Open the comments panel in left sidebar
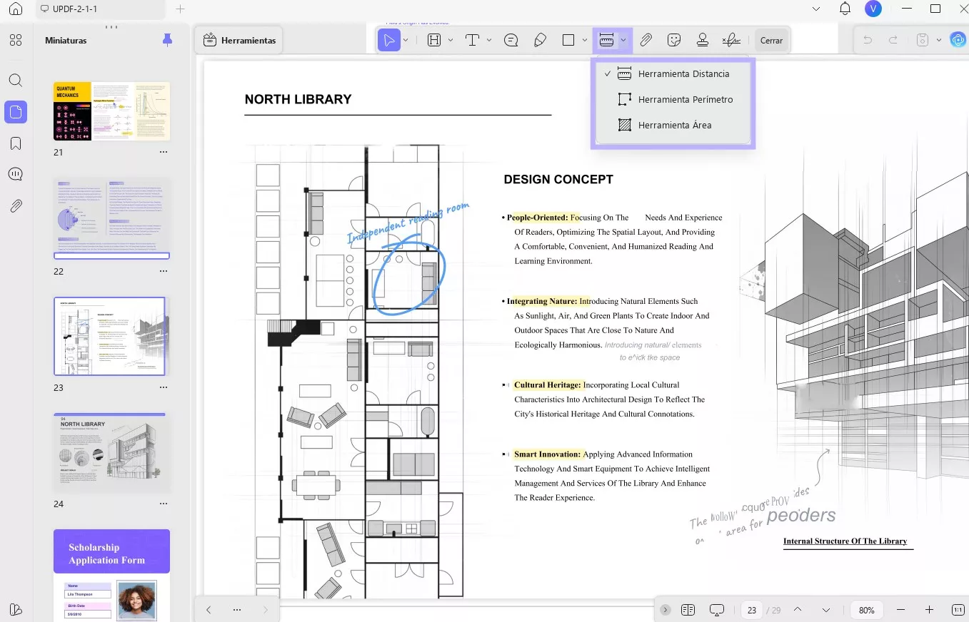This screenshot has width=969, height=622. coord(16,175)
